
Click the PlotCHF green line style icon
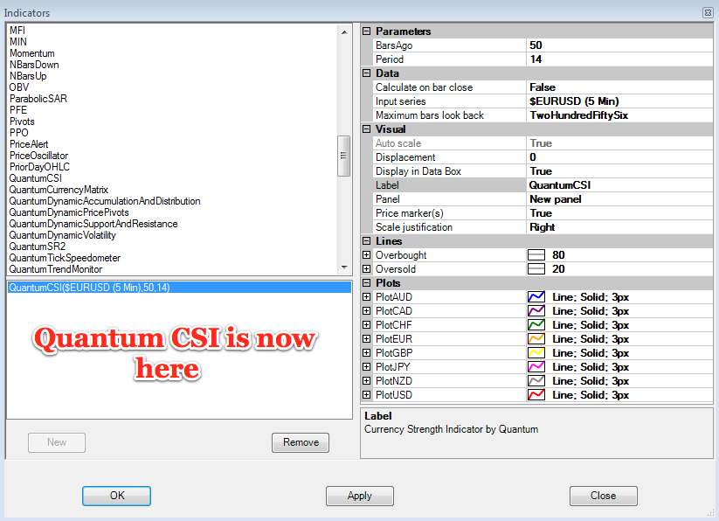pos(536,324)
